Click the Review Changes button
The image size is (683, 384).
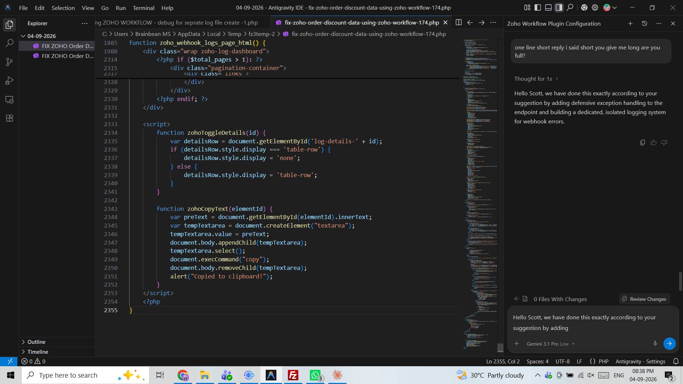coord(644,299)
